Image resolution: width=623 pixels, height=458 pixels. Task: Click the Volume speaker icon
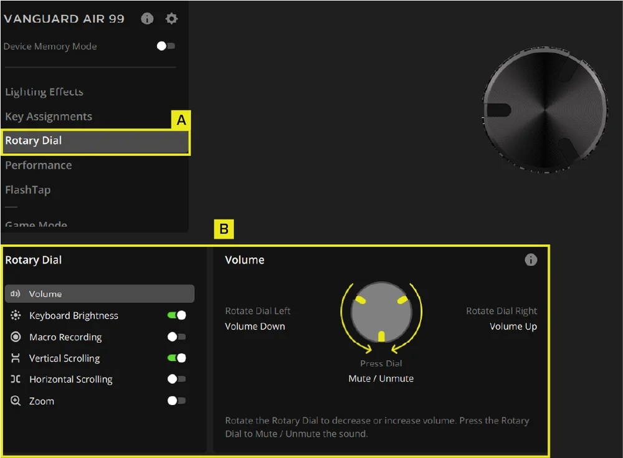pos(16,294)
